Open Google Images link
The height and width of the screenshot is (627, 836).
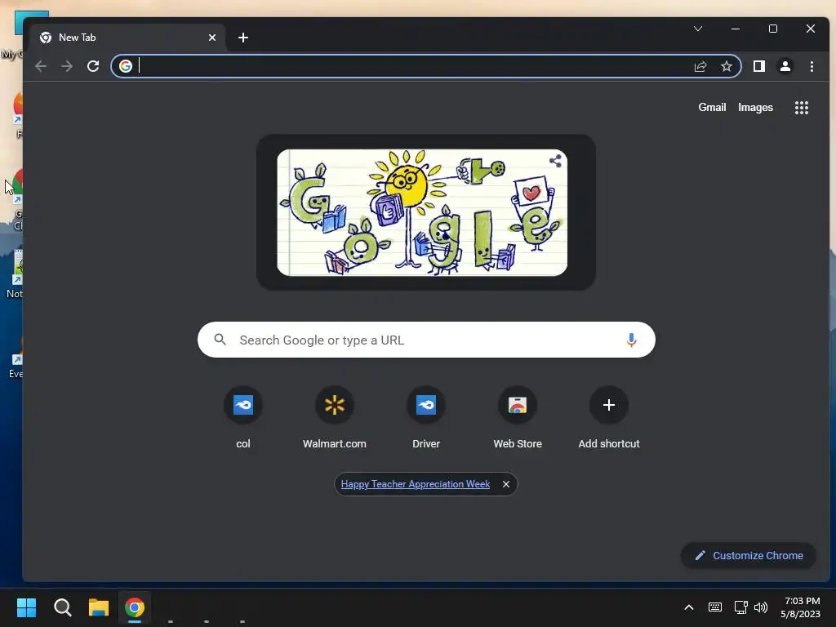tap(755, 107)
